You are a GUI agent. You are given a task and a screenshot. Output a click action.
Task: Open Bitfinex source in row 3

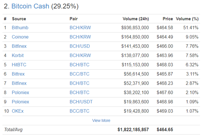(19, 46)
